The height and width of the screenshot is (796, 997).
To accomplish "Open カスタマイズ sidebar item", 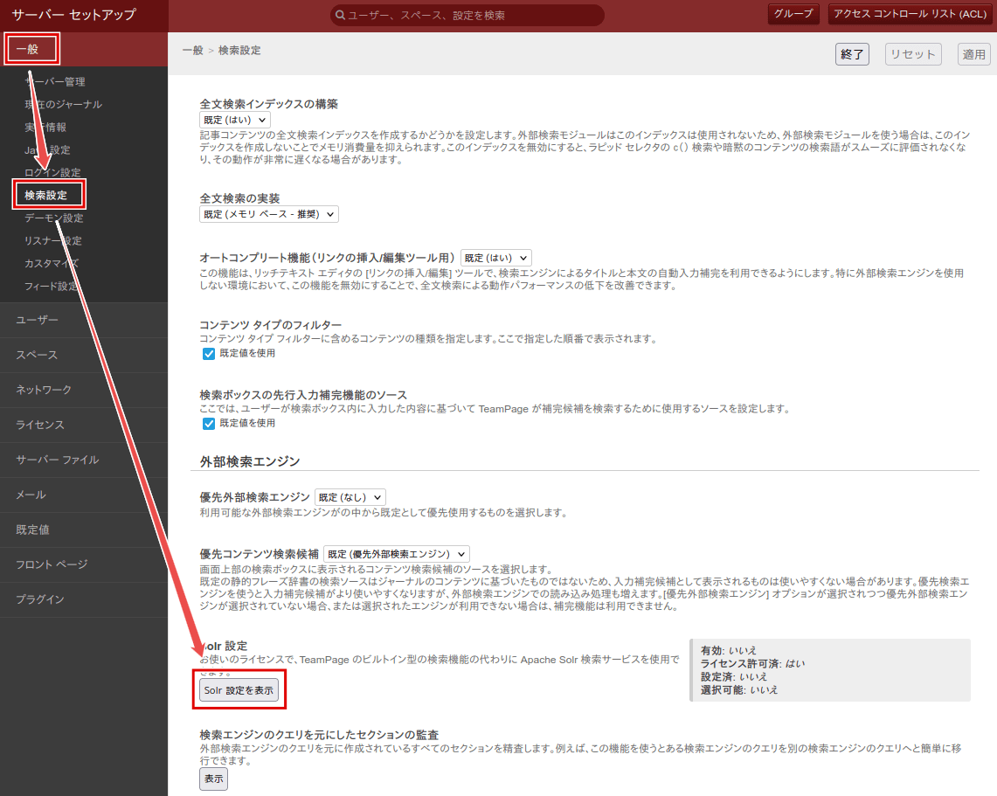I will pyautogui.click(x=52, y=263).
